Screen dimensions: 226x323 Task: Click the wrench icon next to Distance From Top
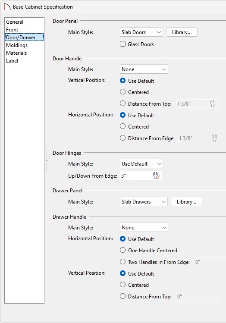tap(213, 103)
